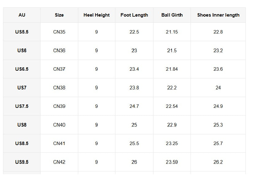This screenshot has height=177, width=259.
Task: Click the CN35 size cell
Action: (x=59, y=32)
